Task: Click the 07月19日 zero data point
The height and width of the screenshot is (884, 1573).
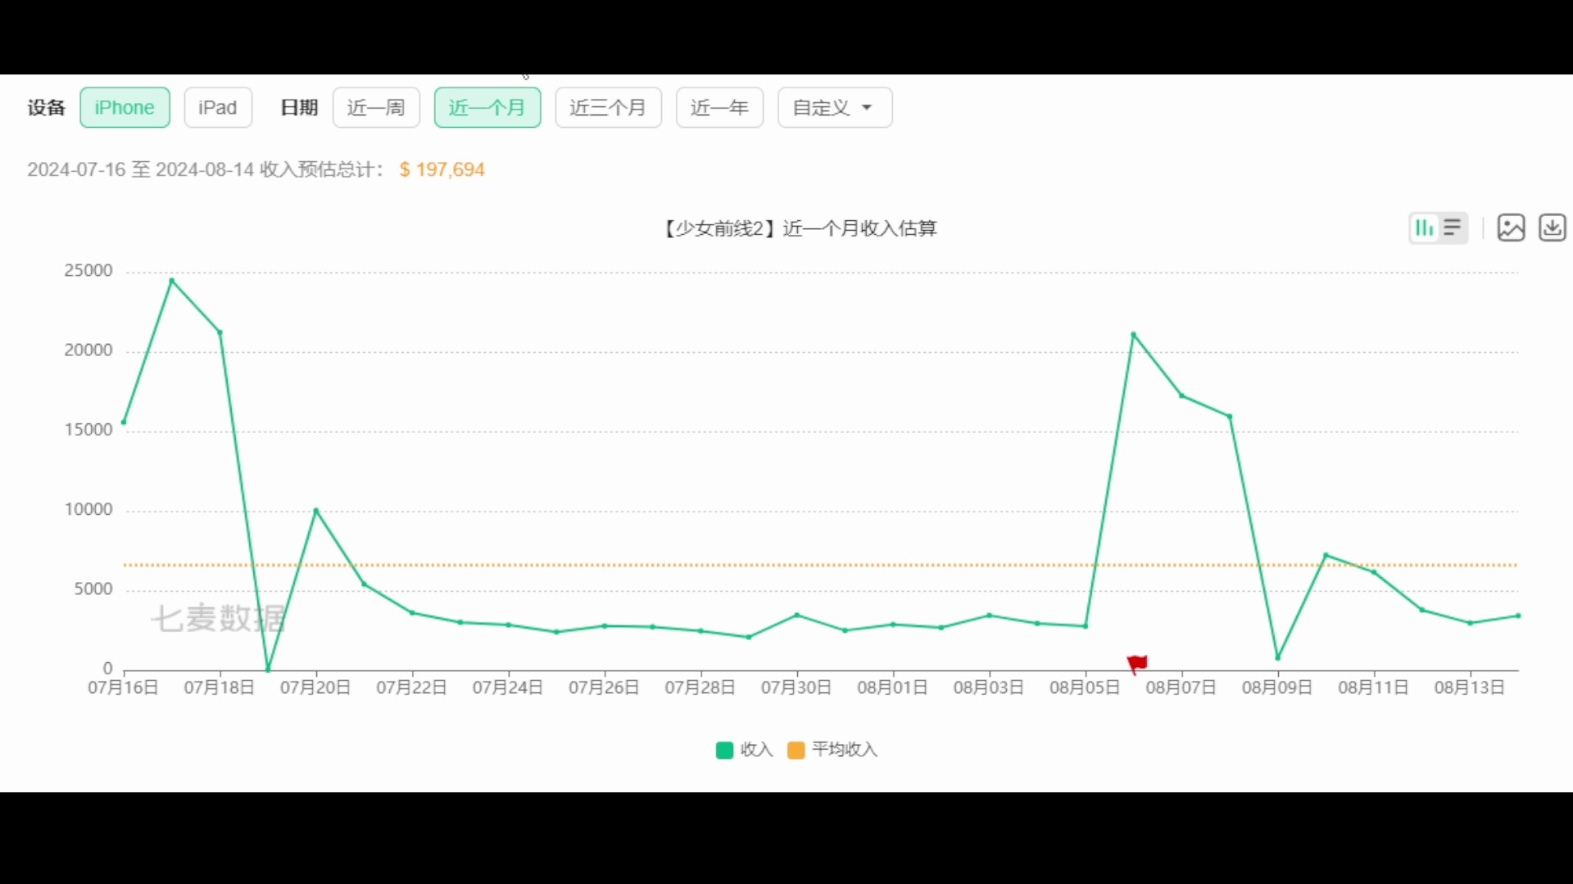Action: coord(268,670)
